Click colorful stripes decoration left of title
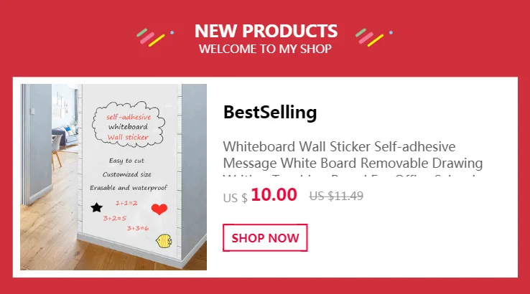 [150, 37]
